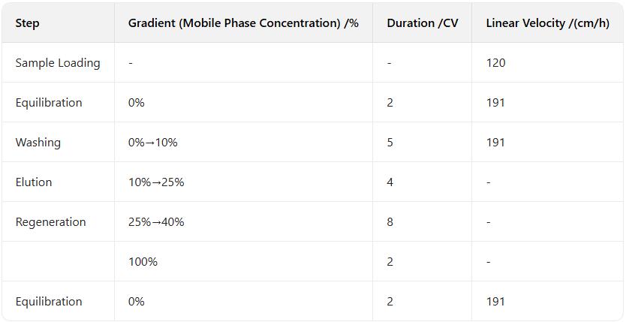Click the Duration /CV column header
626x322 pixels.
tap(423, 23)
